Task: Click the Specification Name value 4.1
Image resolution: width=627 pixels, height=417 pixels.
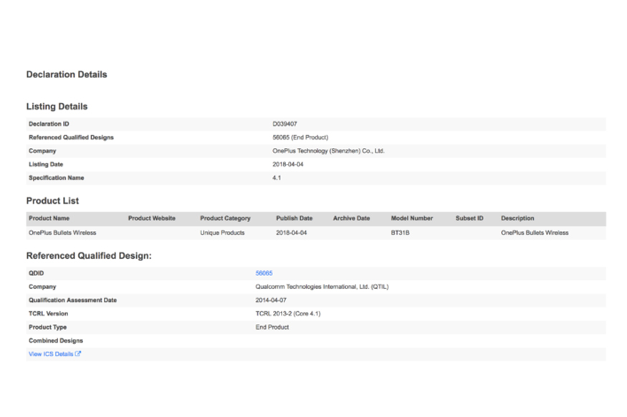Action: [x=277, y=178]
